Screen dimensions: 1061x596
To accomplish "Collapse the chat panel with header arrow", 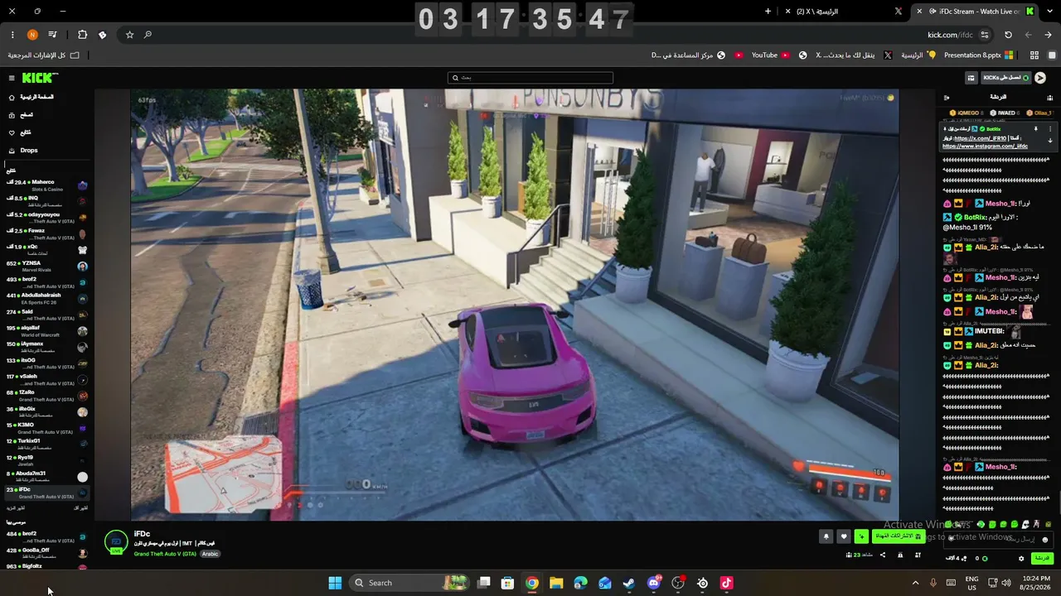I will pyautogui.click(x=947, y=98).
